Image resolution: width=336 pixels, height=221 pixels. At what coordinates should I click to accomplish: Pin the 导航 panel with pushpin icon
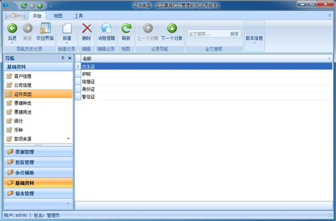[x=63, y=58]
